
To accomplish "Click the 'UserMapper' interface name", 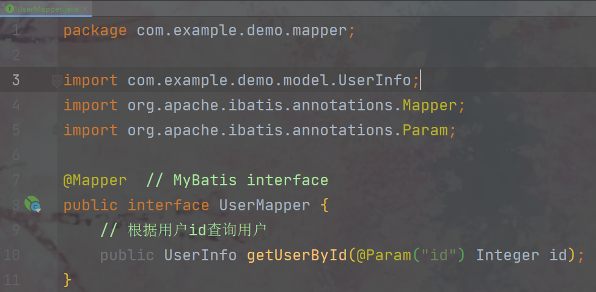I will [265, 205].
